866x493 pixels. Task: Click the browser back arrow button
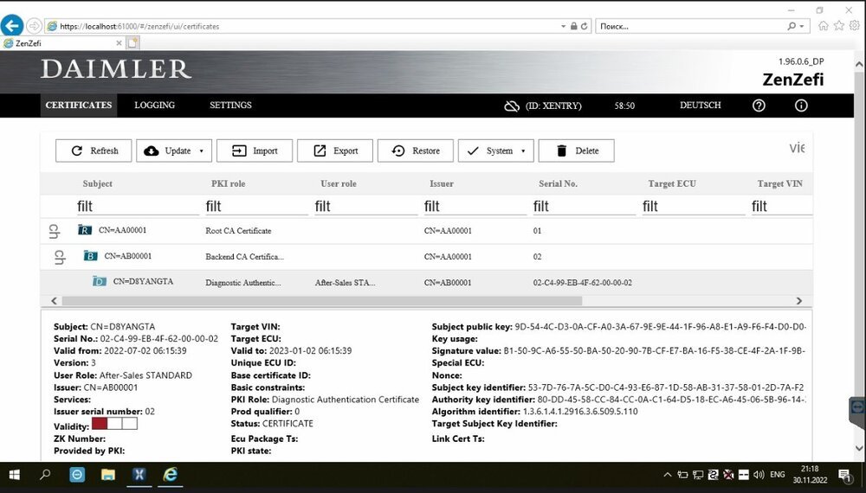(x=13, y=26)
